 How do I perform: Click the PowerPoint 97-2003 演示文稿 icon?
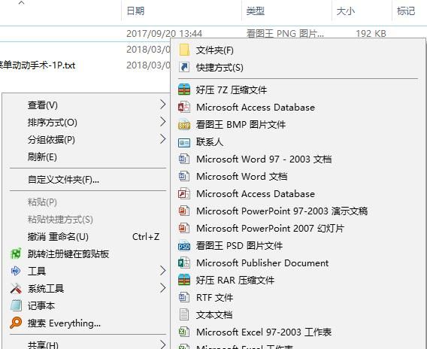point(184,211)
